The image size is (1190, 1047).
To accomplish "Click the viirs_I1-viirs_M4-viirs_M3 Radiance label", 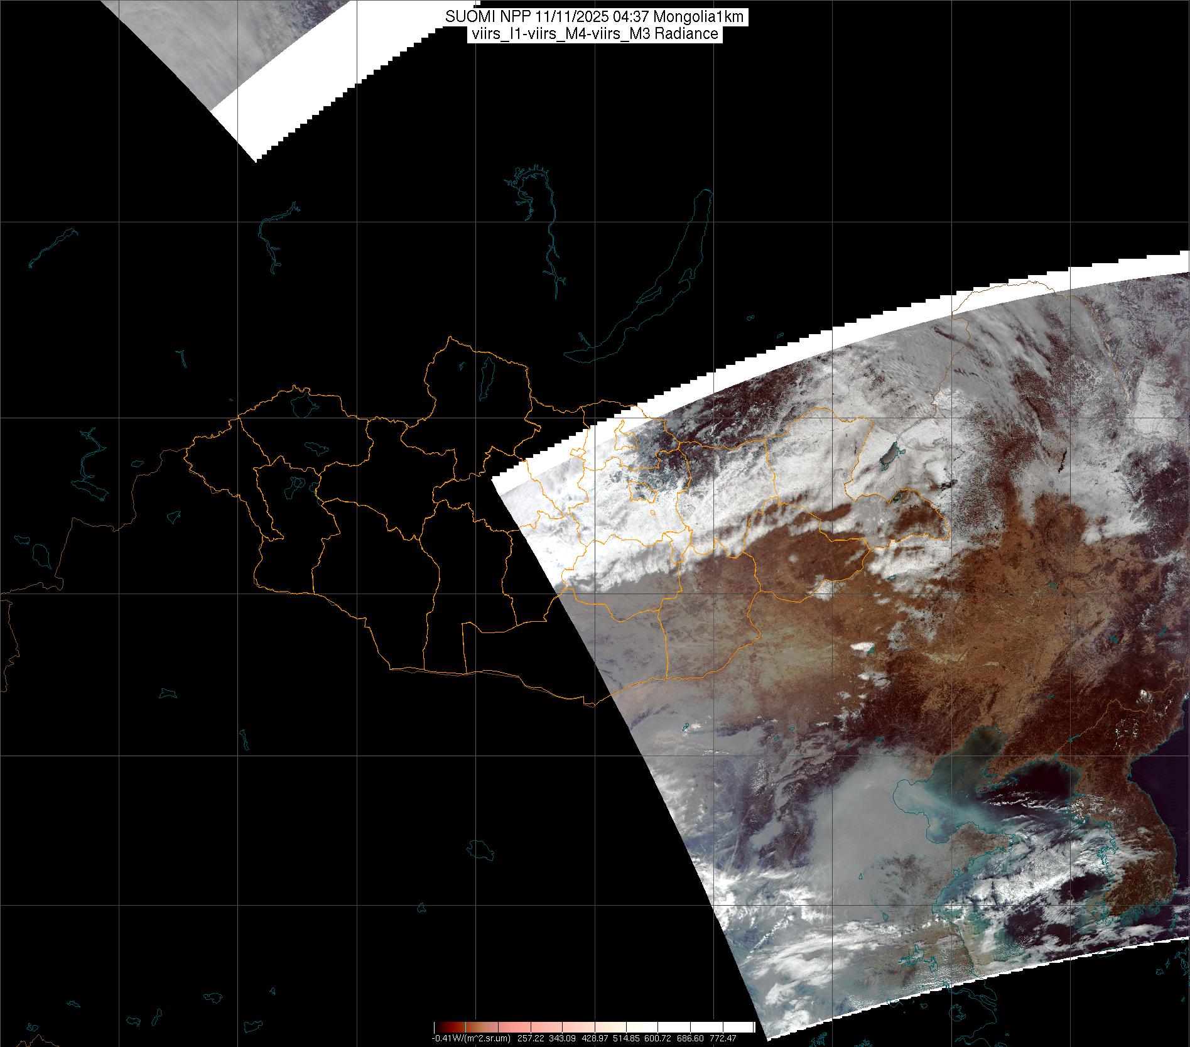I will [x=593, y=34].
